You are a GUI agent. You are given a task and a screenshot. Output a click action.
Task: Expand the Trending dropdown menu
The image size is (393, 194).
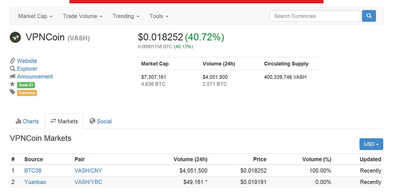(x=126, y=16)
